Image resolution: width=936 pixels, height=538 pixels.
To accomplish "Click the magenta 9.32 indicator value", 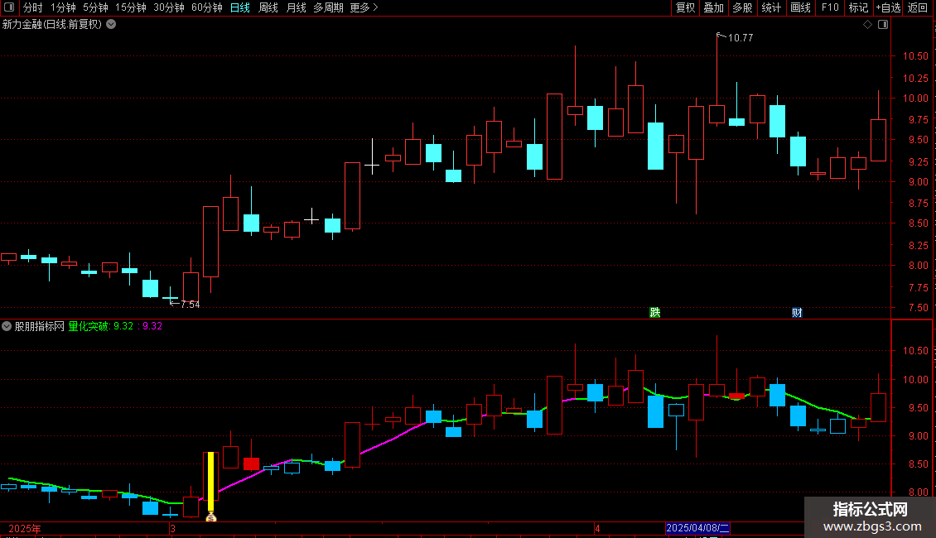I will [x=152, y=326].
